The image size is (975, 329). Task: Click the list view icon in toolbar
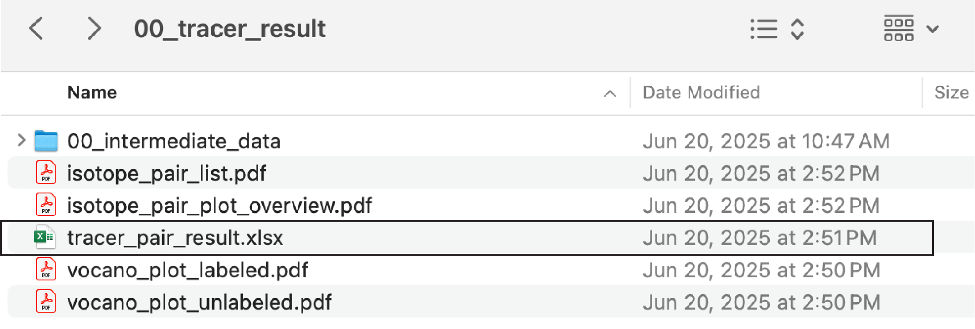(764, 29)
